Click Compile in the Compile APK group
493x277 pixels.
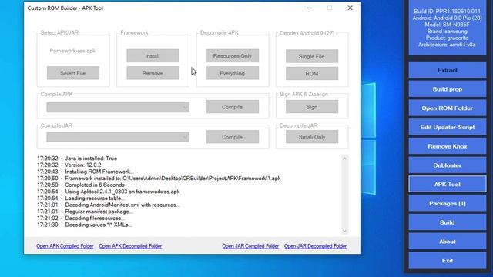pyautogui.click(x=233, y=107)
